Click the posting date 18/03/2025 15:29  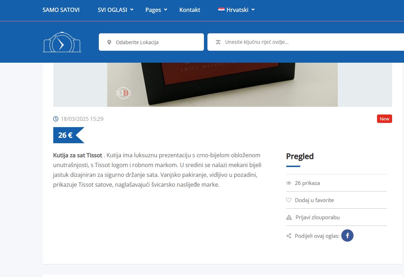tap(82, 119)
